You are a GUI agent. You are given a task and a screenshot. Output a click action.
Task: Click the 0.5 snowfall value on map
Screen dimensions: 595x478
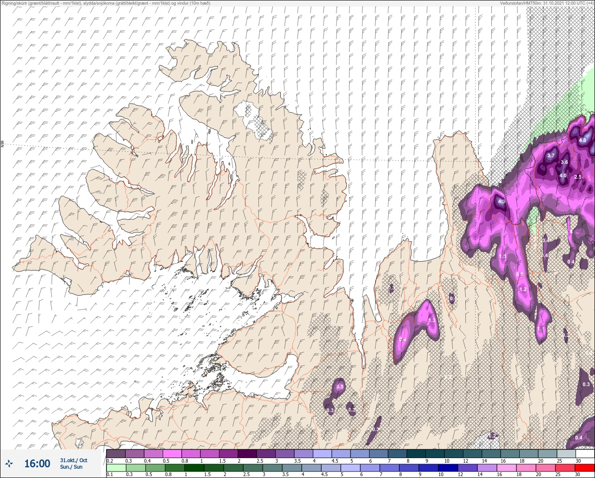[x=340, y=387]
